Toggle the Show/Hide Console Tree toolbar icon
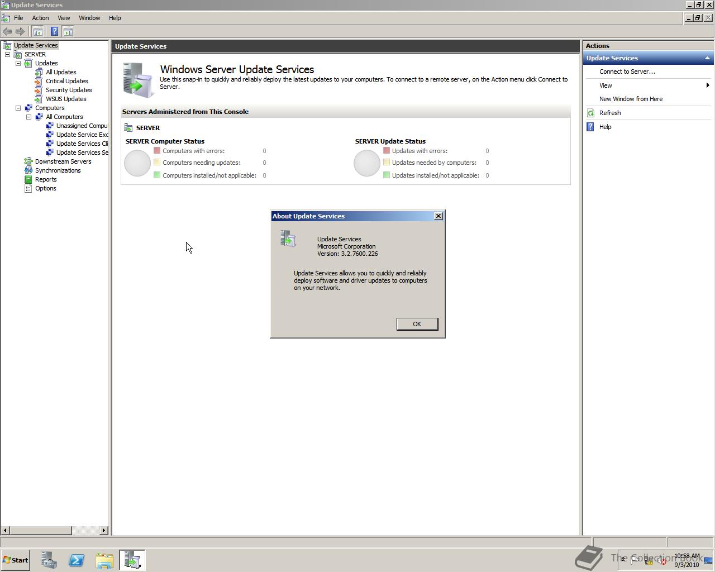Screen dimensions: 715x572 pyautogui.click(x=38, y=32)
